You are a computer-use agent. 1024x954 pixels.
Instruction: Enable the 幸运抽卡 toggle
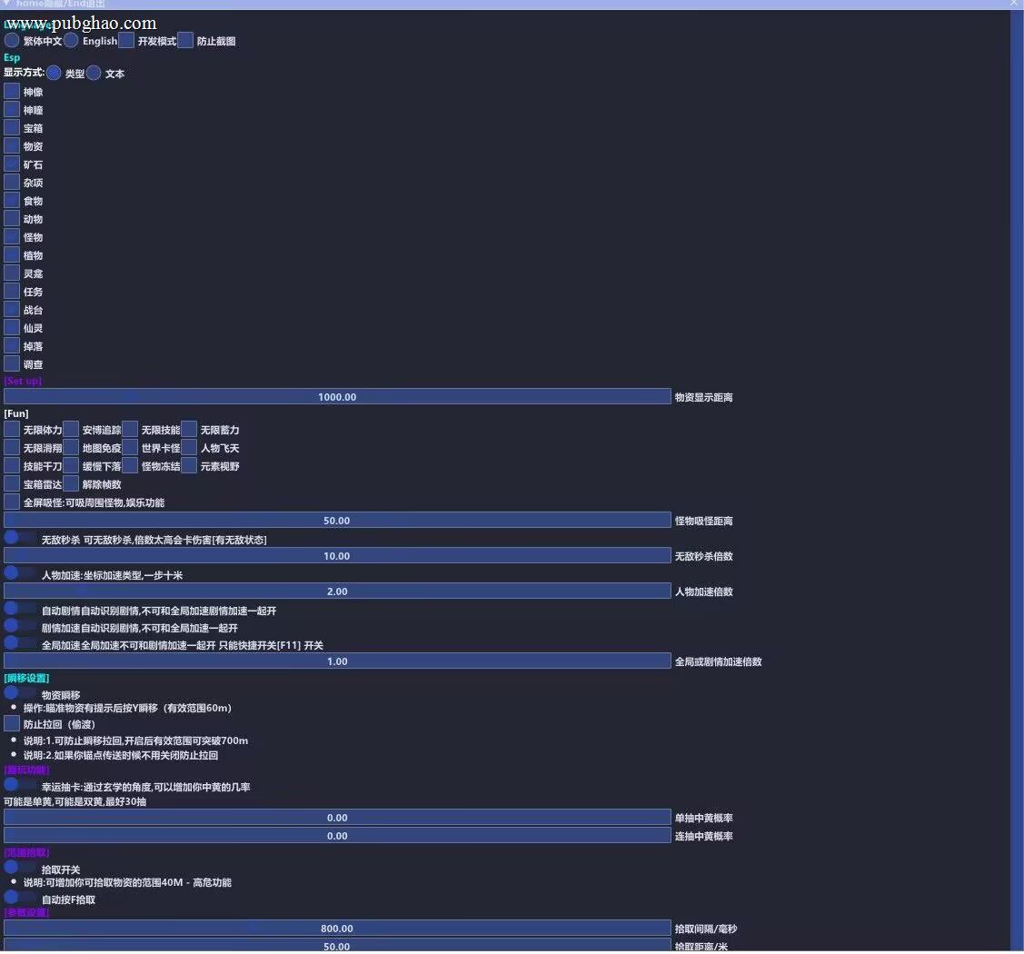tap(20, 786)
